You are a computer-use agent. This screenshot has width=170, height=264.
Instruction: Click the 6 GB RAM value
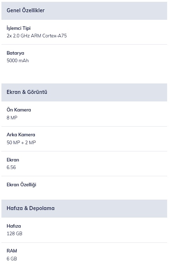pyautogui.click(x=12, y=259)
